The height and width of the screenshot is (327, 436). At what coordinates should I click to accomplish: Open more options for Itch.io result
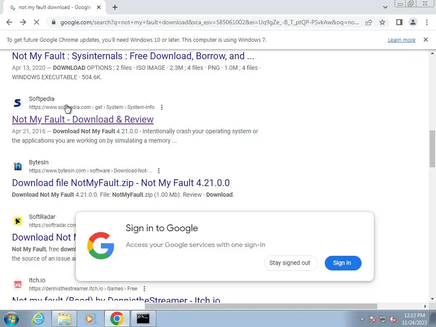pyautogui.click(x=144, y=288)
